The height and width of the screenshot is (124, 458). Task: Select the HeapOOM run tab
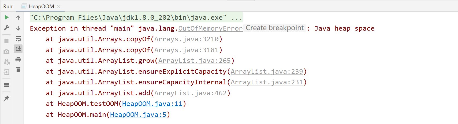(x=41, y=6)
